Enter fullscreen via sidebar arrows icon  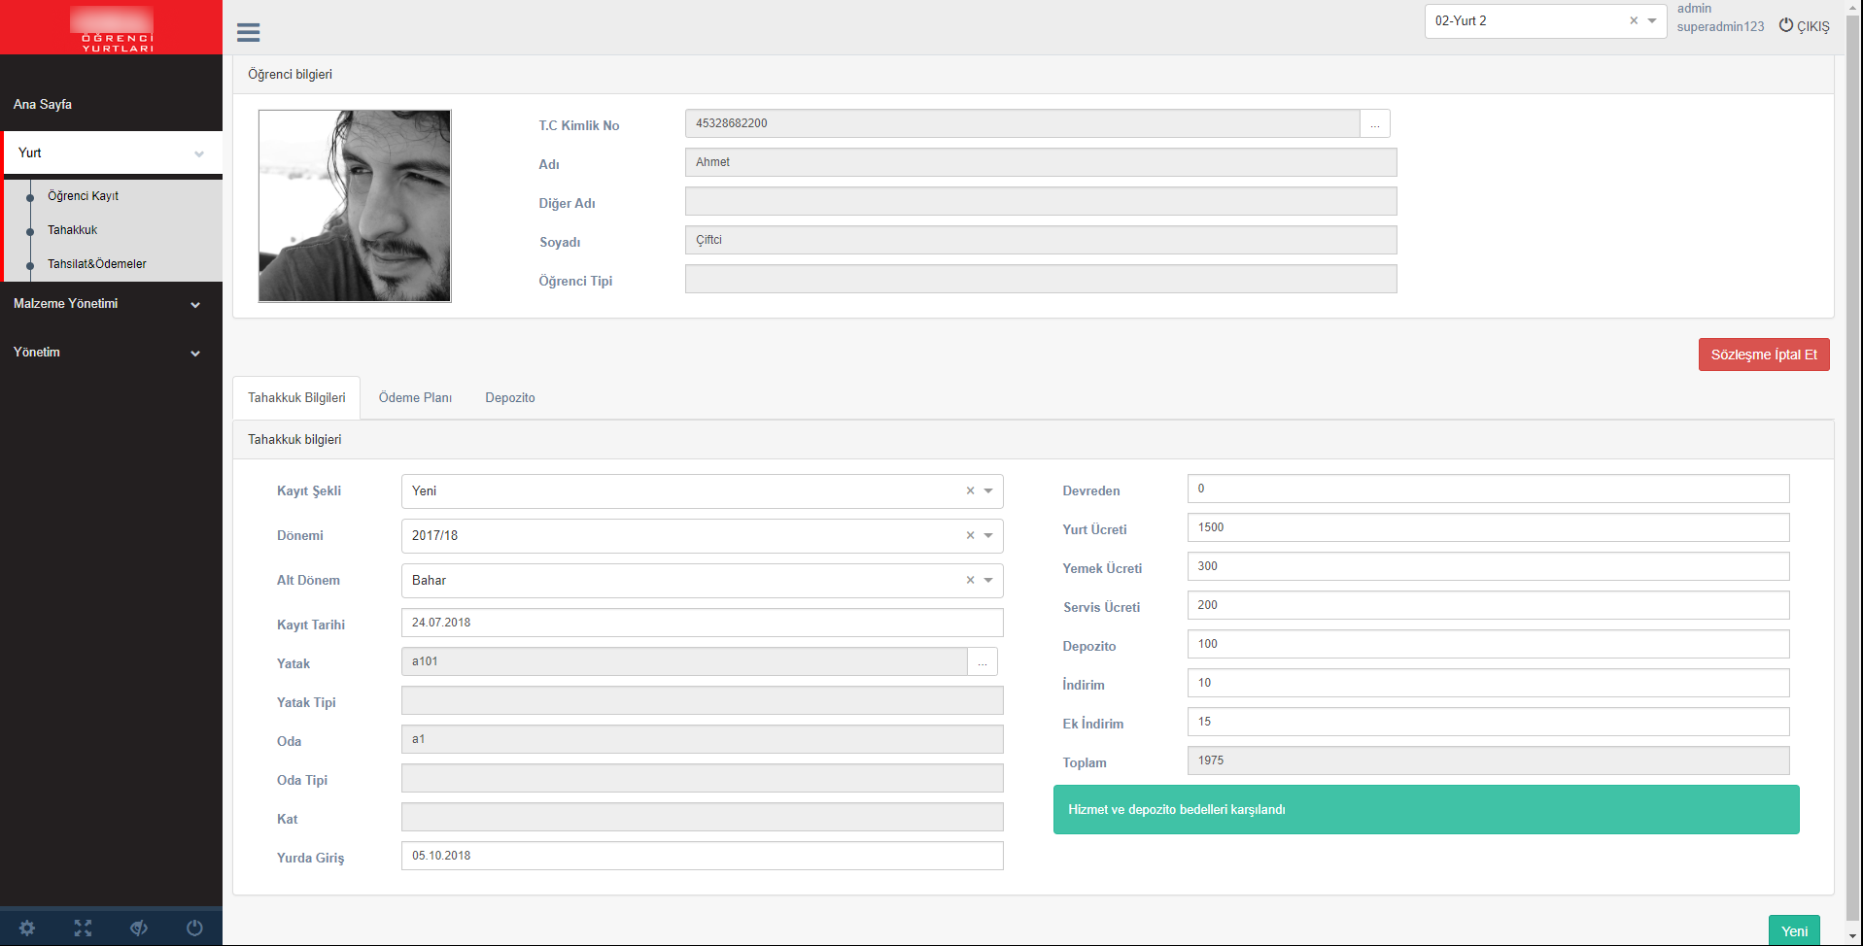pyautogui.click(x=83, y=928)
